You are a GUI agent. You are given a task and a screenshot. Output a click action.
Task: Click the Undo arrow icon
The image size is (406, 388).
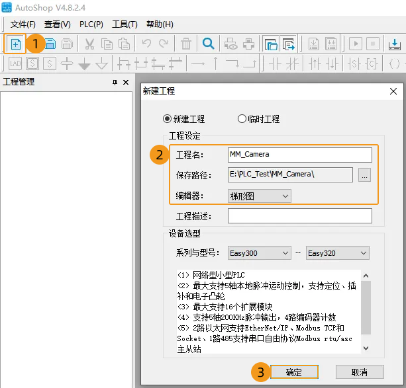click(146, 44)
